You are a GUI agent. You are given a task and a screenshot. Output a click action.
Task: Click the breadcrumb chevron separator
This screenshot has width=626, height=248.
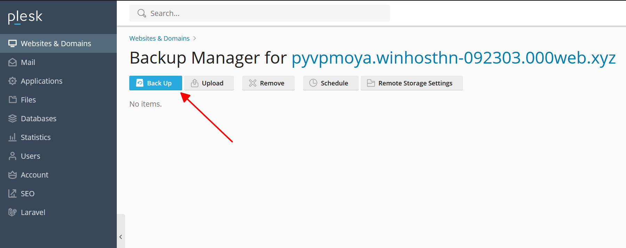[195, 38]
